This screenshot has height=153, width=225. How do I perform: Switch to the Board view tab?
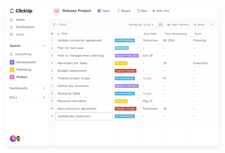click(x=123, y=11)
